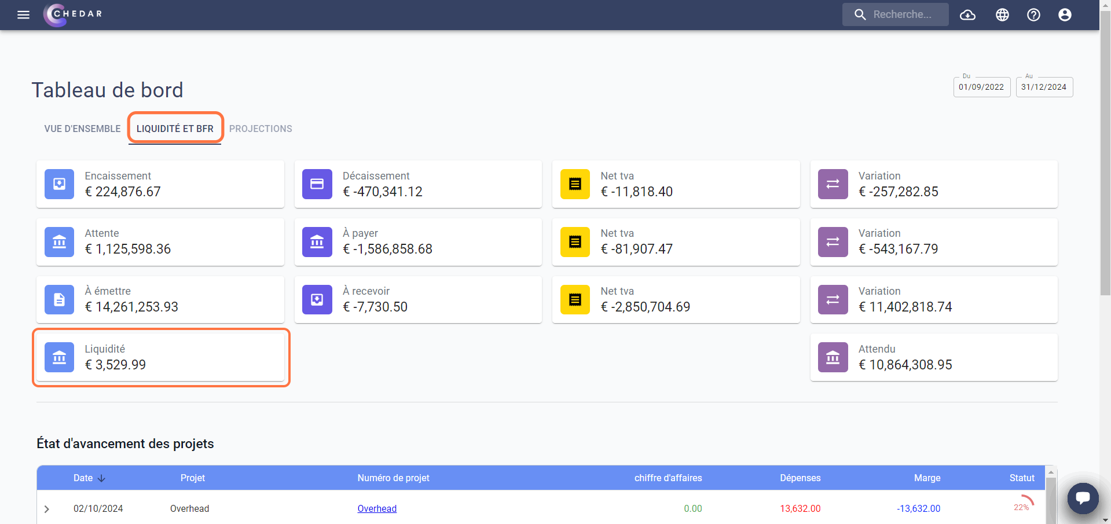Click the Attente value € 1,125,598.36

128,249
